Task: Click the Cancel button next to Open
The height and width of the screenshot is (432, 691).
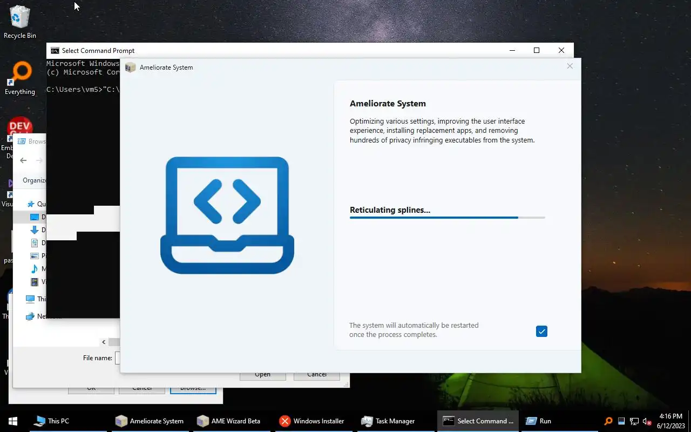Action: point(317,374)
